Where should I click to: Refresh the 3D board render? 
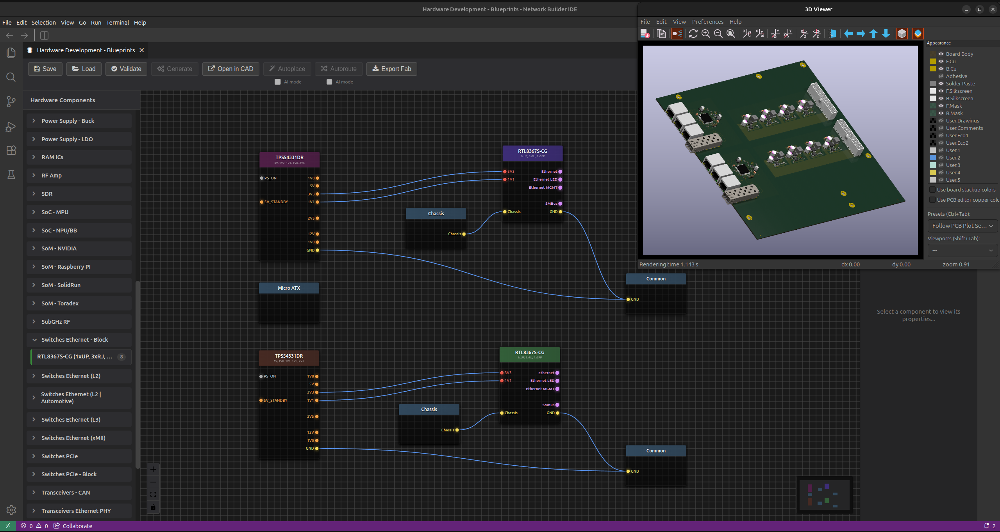pyautogui.click(x=693, y=34)
